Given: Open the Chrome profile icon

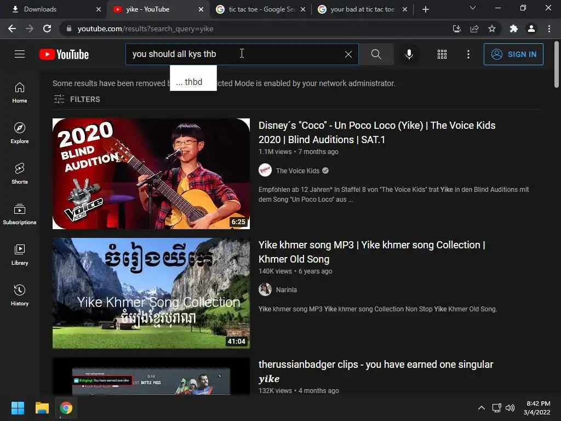Looking at the screenshot, I should click(531, 29).
